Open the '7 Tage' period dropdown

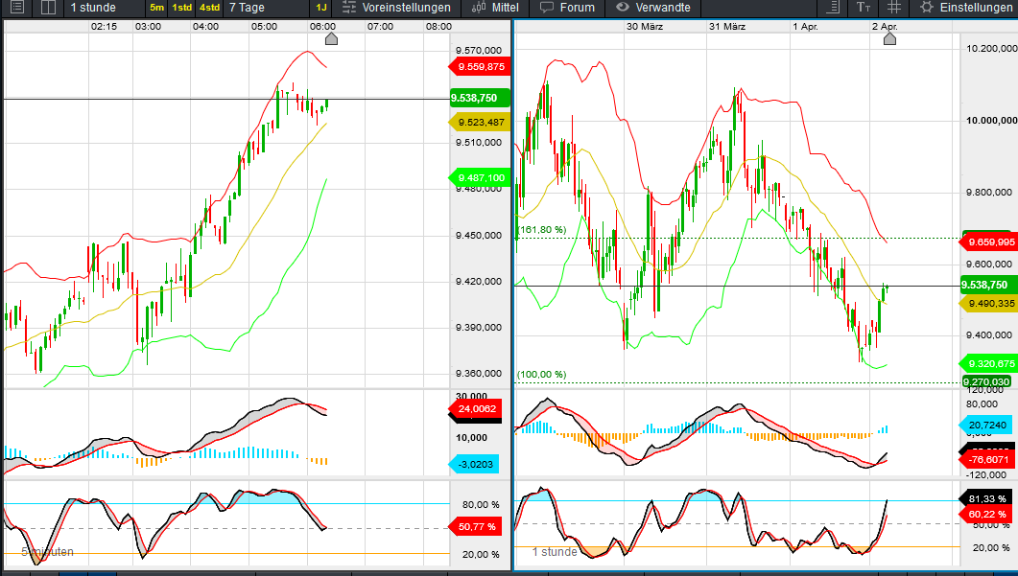click(x=247, y=7)
